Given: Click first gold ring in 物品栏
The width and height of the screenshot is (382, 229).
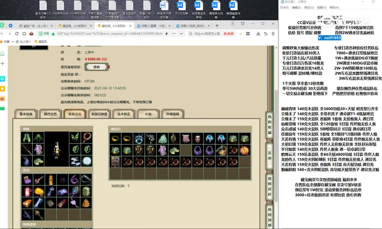Looking at the screenshot, I should [115, 138].
